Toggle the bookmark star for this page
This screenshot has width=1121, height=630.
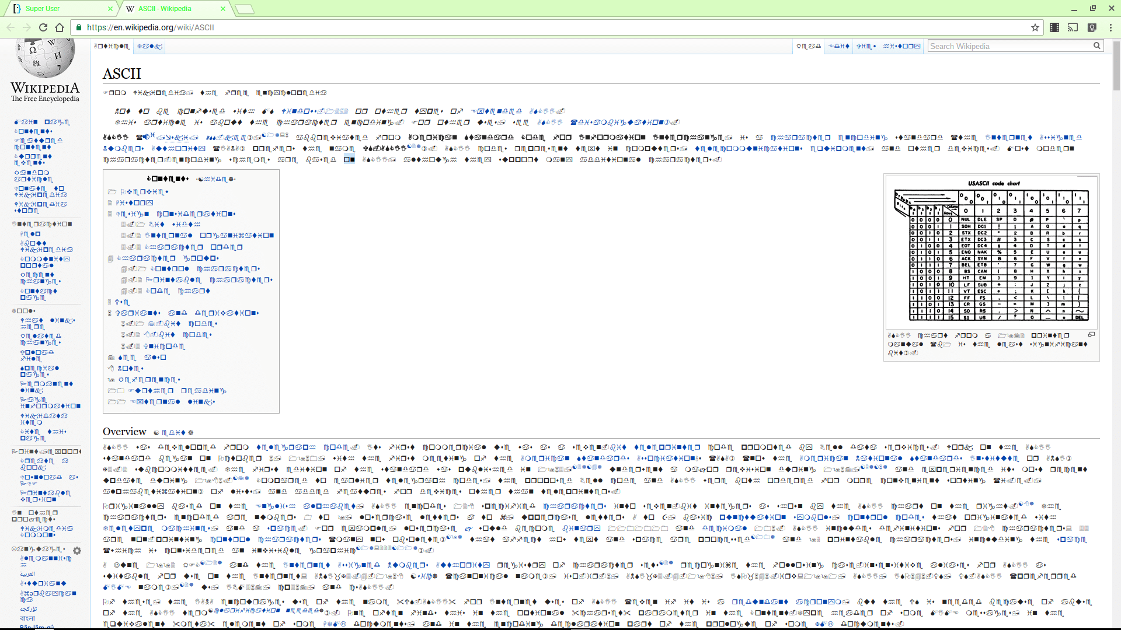[1036, 27]
